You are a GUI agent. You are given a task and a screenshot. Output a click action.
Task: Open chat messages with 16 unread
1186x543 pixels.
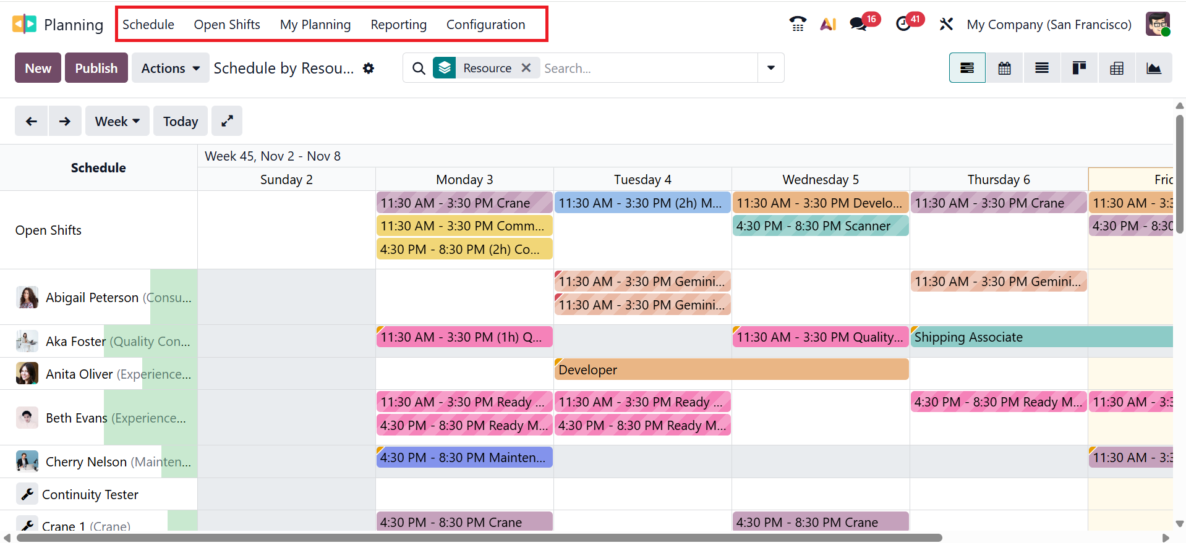[x=858, y=24]
